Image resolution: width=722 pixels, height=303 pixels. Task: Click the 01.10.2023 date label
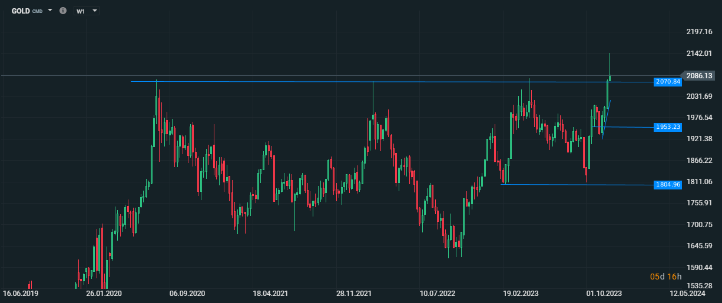[604, 293]
